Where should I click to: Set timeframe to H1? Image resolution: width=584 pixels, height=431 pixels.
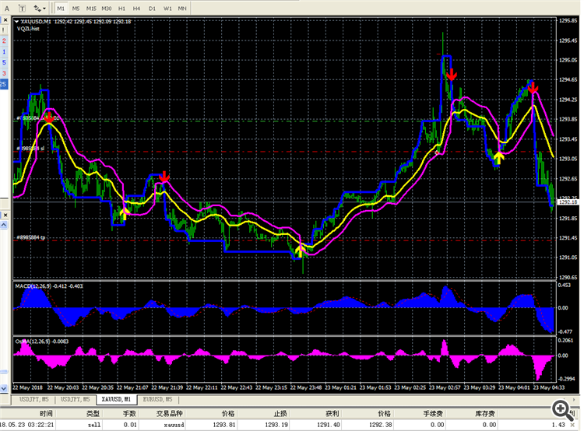point(122,8)
